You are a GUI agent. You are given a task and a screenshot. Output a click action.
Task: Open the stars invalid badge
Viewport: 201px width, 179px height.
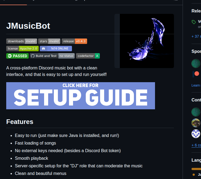pos(49,41)
